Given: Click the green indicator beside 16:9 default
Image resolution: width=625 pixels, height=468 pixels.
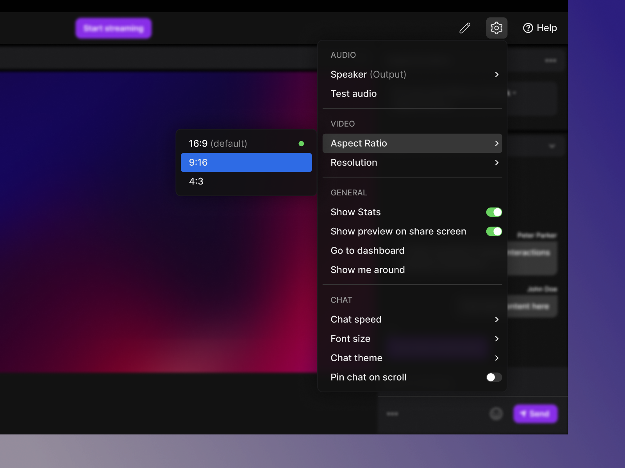Looking at the screenshot, I should click(301, 144).
